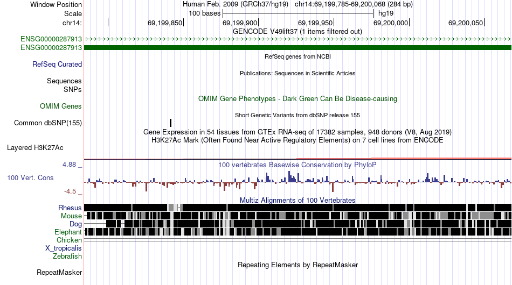The image size is (512, 285).
Task: Click the 69,199,950 ruler position
Action: 316,23
